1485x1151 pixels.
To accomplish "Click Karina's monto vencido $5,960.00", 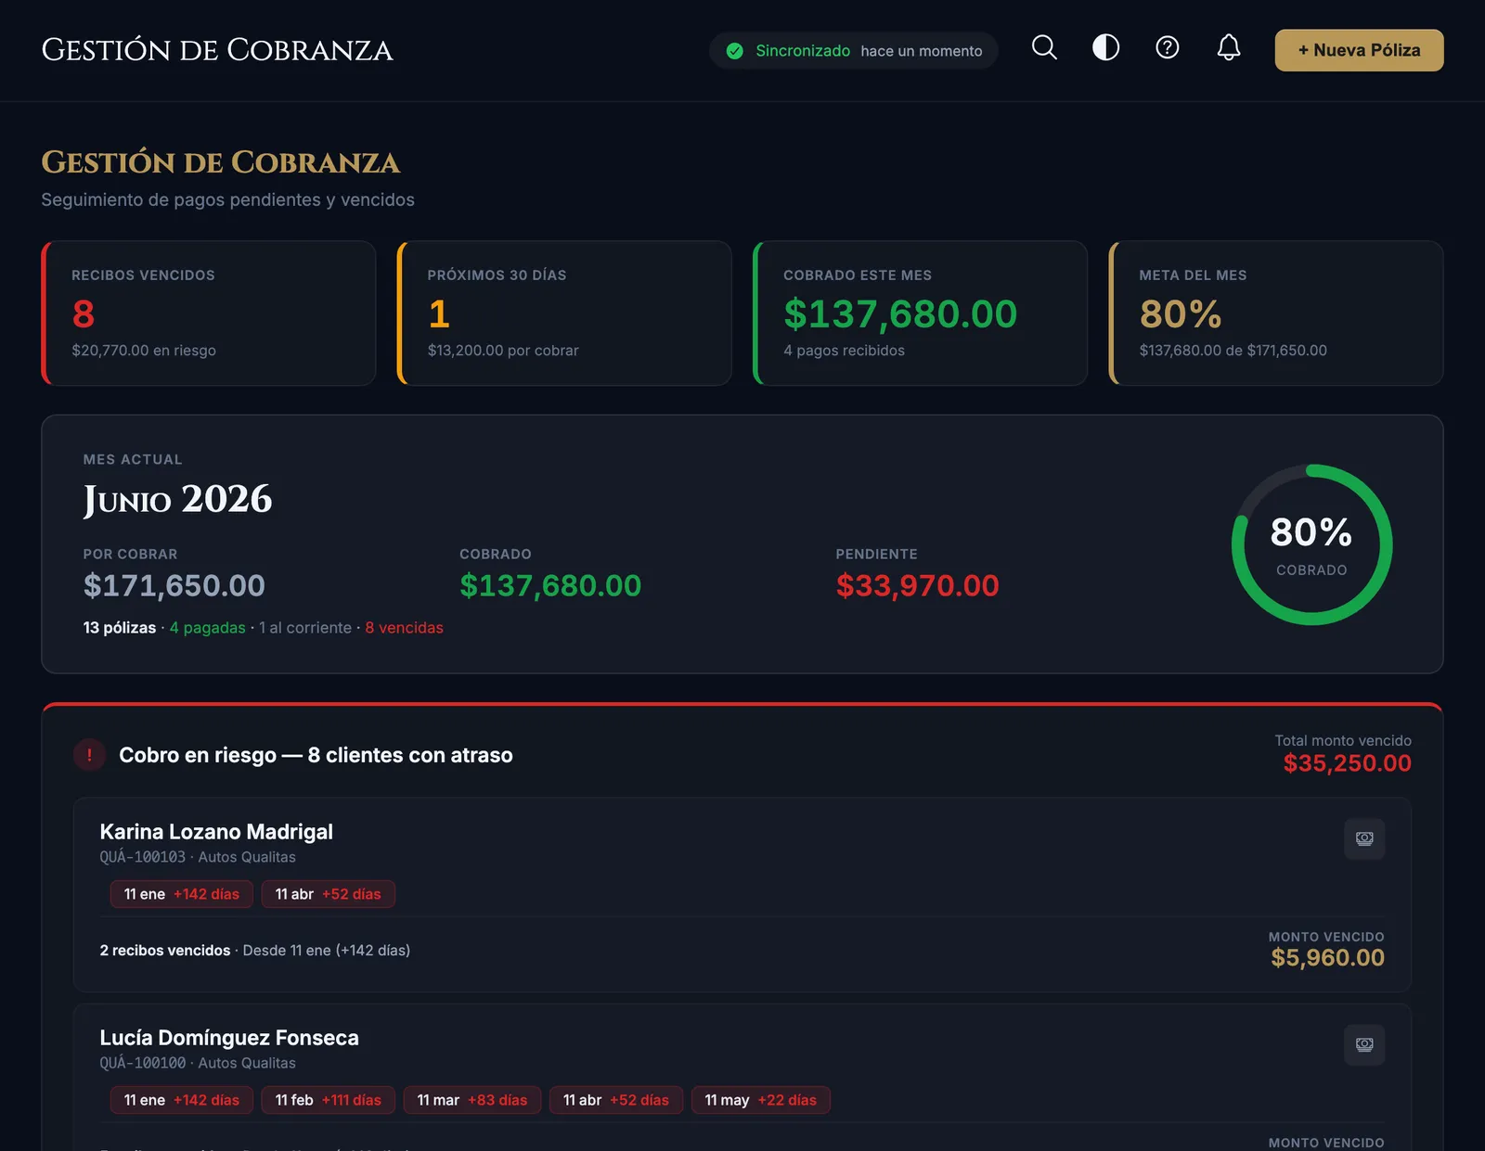I will 1327,958.
